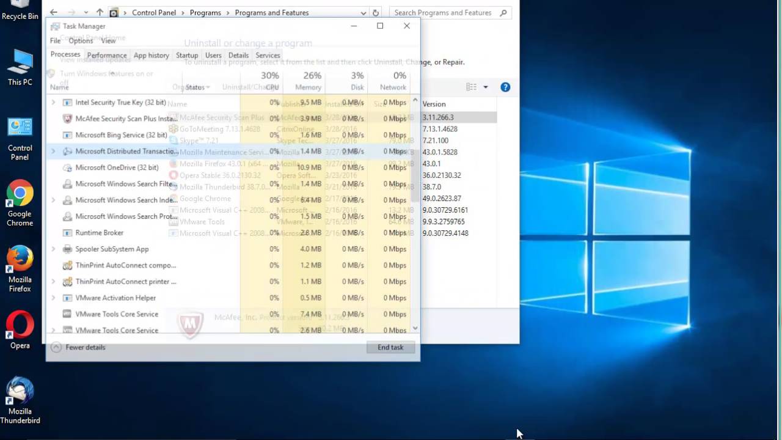Click the Microsoft Bing Service process icon

pyautogui.click(x=67, y=135)
